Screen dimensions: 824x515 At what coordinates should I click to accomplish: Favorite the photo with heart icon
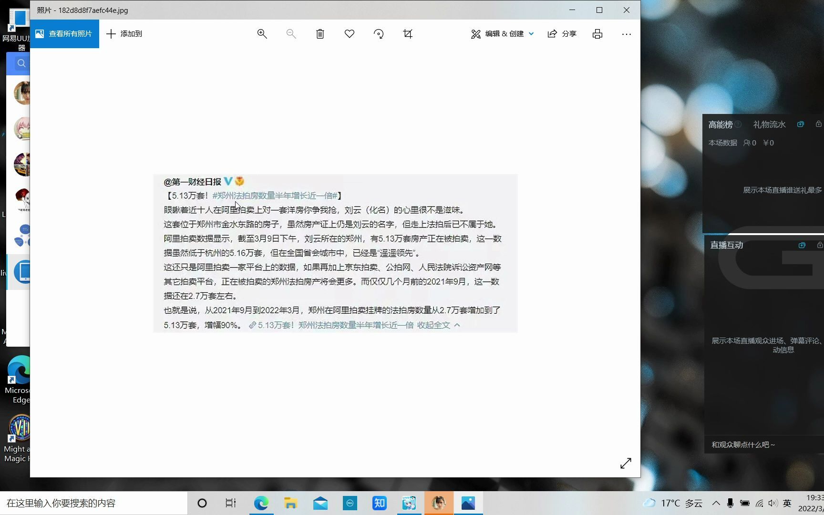click(350, 34)
